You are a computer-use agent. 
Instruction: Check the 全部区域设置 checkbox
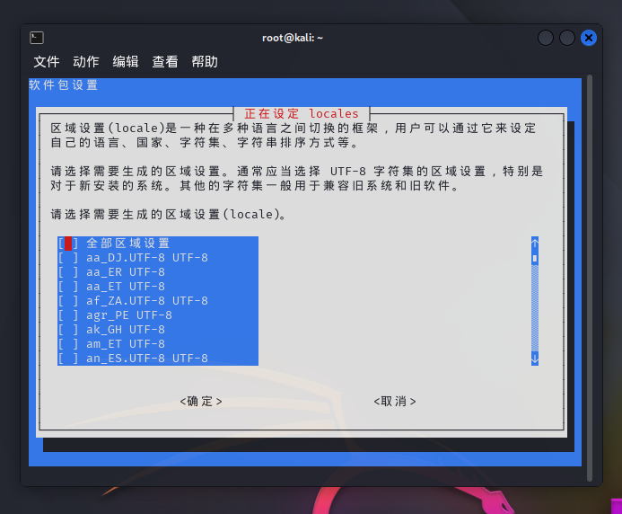[68, 244]
